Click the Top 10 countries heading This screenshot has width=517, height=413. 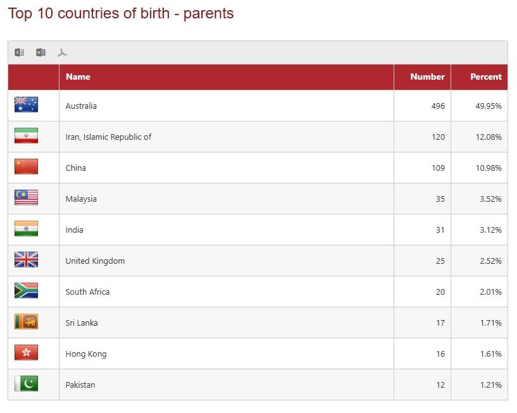121,13
